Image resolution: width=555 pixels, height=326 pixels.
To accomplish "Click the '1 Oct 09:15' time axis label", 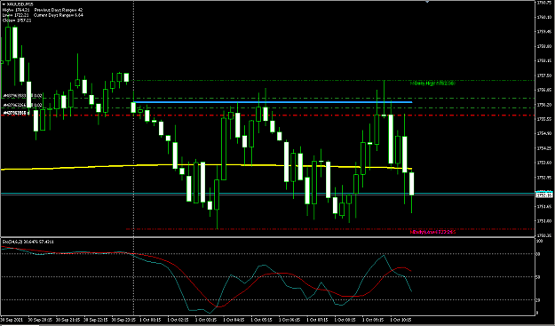I will pyautogui.click(x=373, y=320).
